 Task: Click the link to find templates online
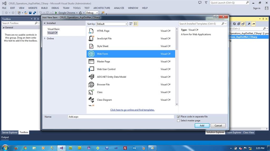coord(132,110)
